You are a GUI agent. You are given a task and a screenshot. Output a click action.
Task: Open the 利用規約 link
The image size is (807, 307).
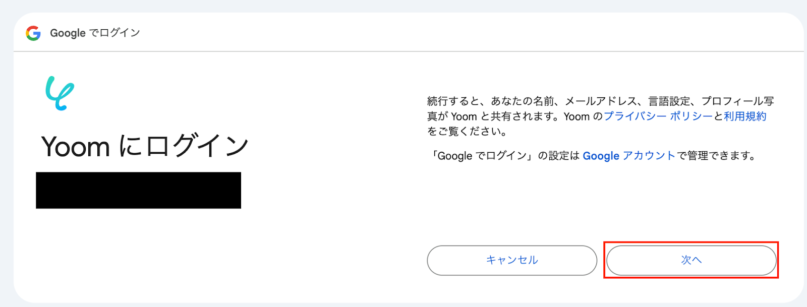click(x=745, y=116)
